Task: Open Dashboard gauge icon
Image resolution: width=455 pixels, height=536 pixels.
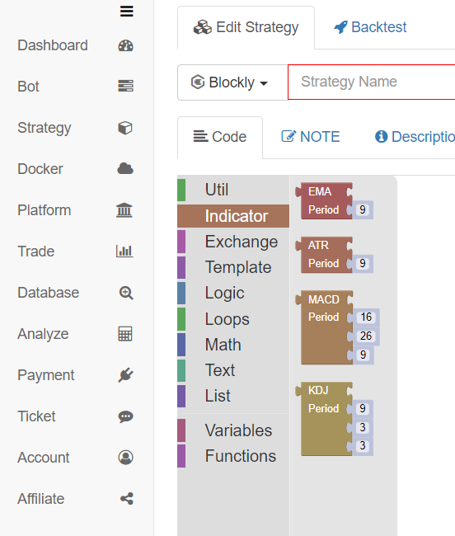Action: (125, 45)
